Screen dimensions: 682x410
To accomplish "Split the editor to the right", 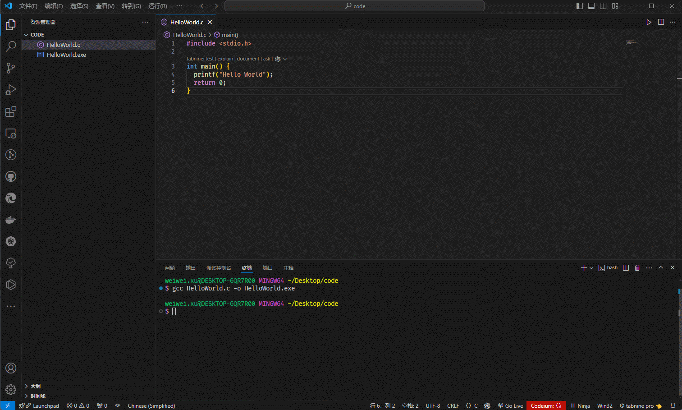I will (x=661, y=22).
